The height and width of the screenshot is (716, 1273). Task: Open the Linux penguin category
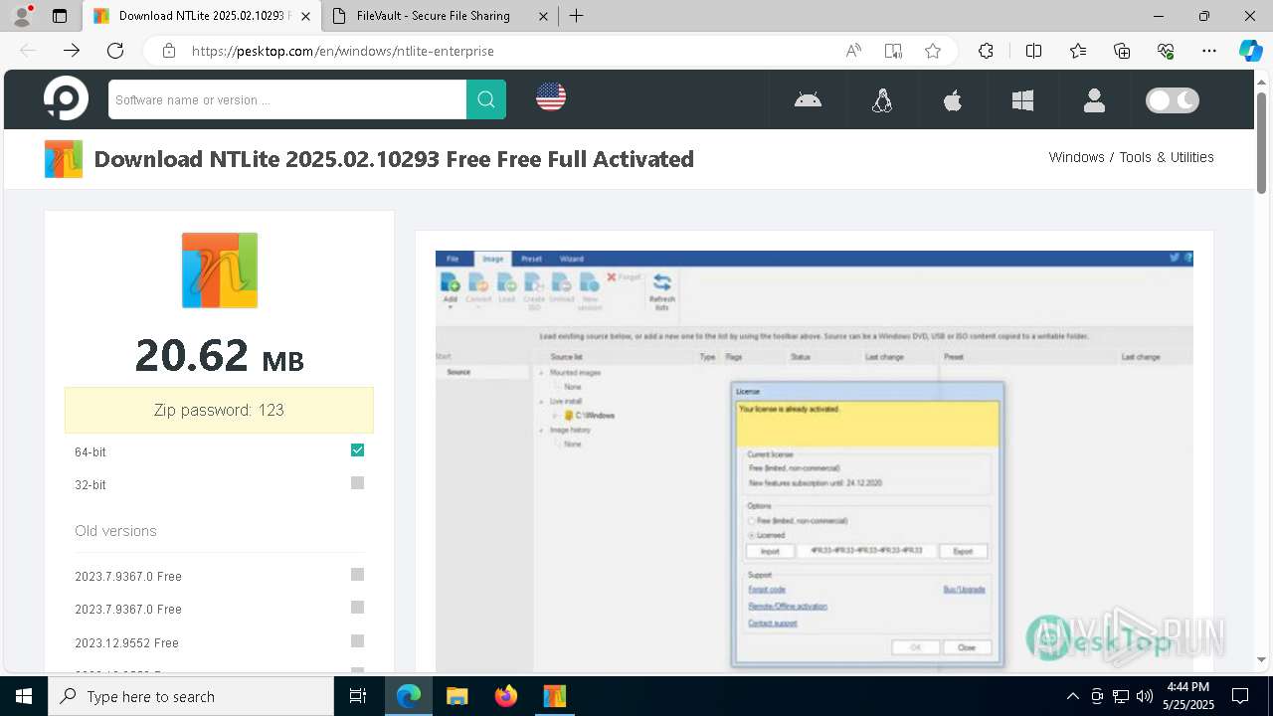coord(882,99)
